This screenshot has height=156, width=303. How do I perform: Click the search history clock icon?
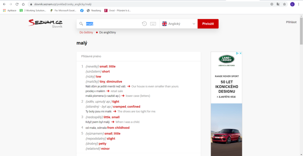tap(144, 24)
